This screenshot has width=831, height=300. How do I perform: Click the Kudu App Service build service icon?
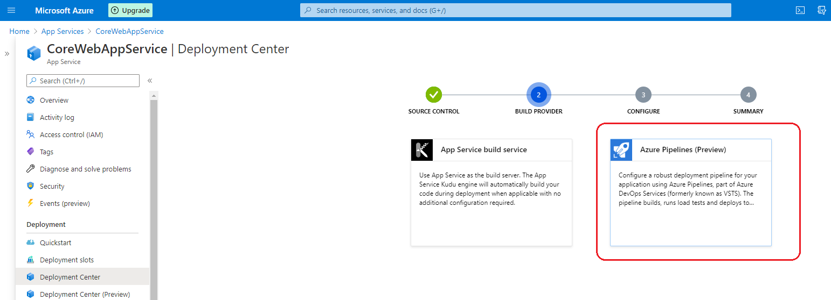coord(422,150)
